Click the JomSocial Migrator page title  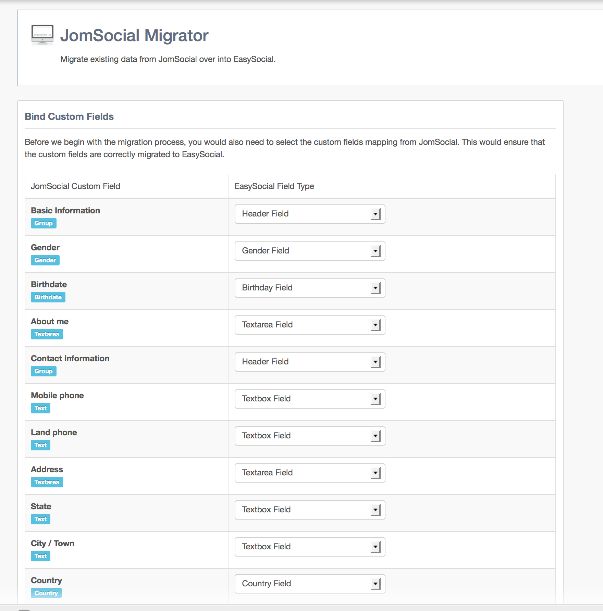(134, 36)
